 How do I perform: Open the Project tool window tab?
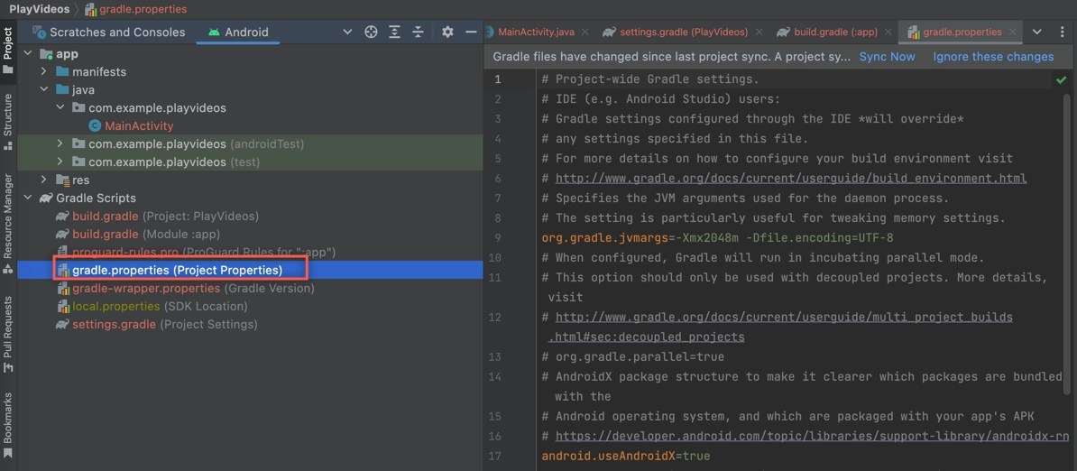(8, 51)
